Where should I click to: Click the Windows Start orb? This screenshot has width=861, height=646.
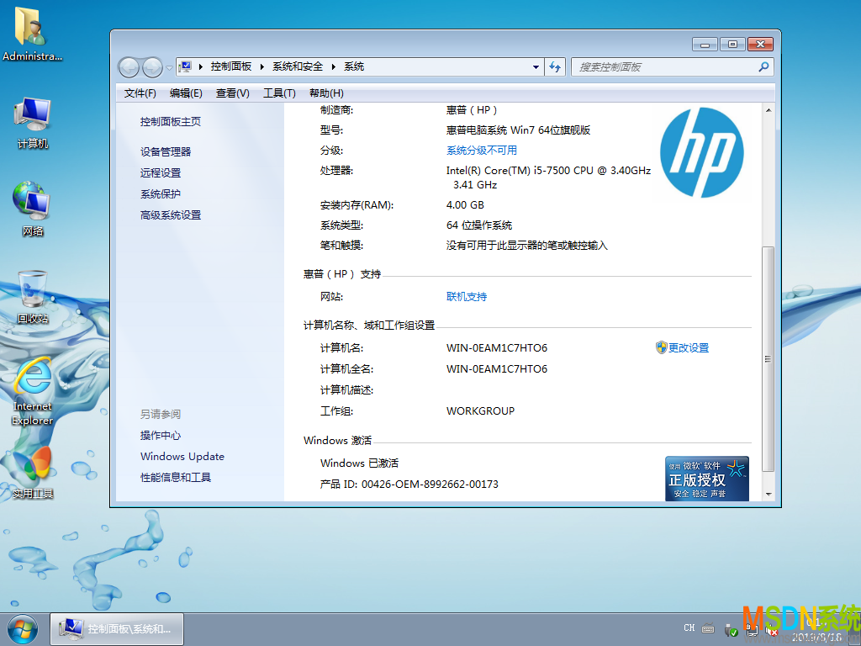click(x=22, y=629)
